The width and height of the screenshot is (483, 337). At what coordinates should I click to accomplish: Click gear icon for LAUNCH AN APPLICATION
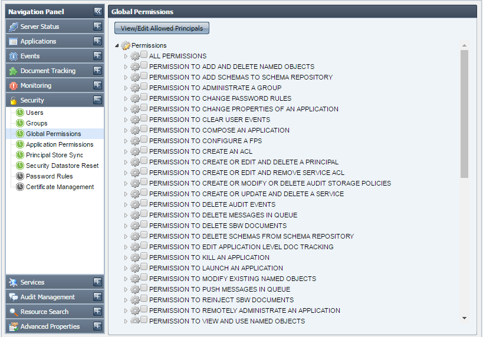(x=134, y=269)
